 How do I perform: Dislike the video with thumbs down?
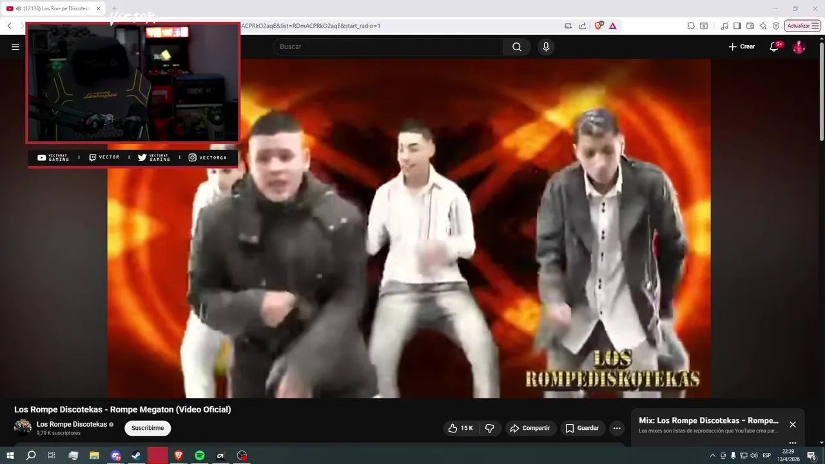click(490, 428)
